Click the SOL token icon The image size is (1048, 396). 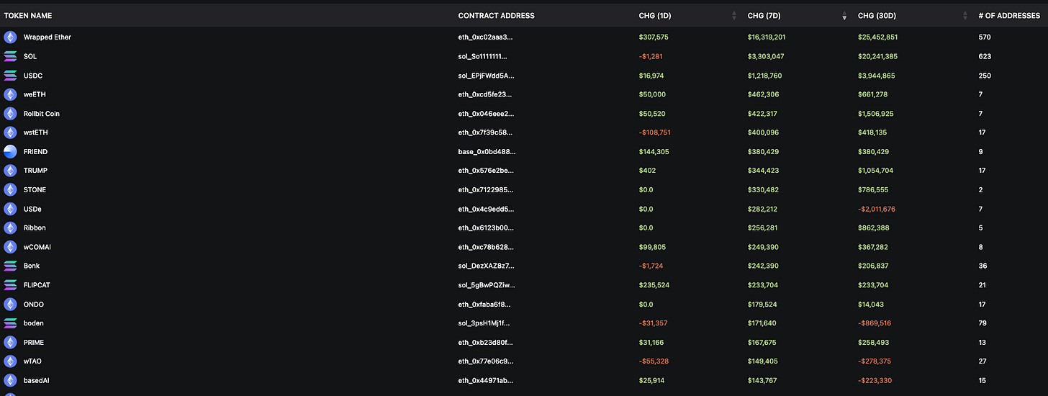pos(10,56)
